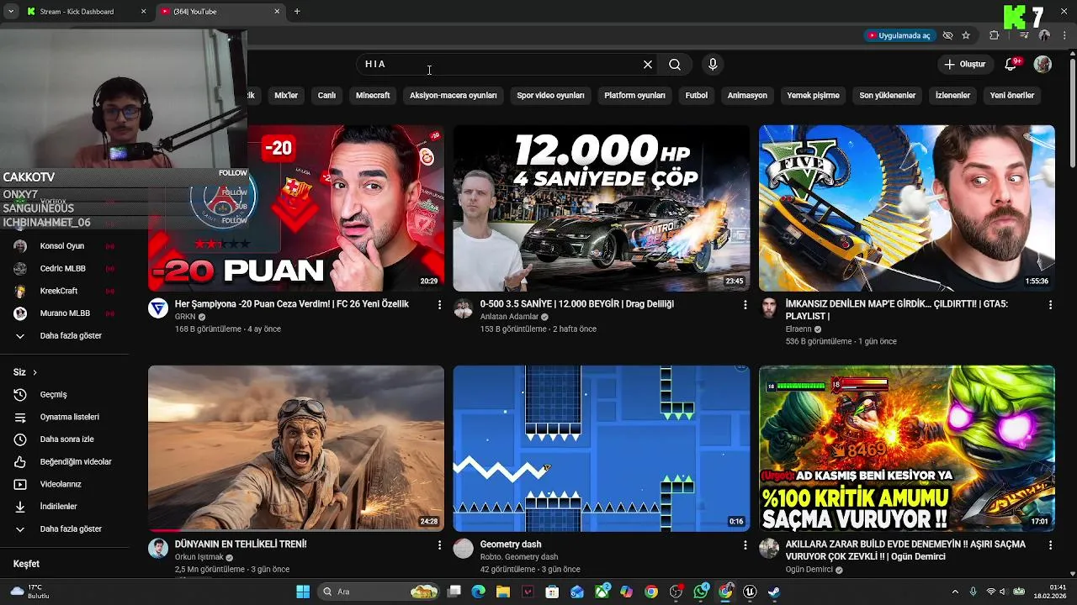This screenshot has height=605, width=1077.
Task: Clear the search box with the X icon
Action: [x=648, y=64]
